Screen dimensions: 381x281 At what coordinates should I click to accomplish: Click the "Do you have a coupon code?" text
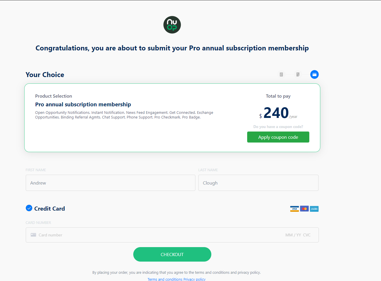[278, 127]
